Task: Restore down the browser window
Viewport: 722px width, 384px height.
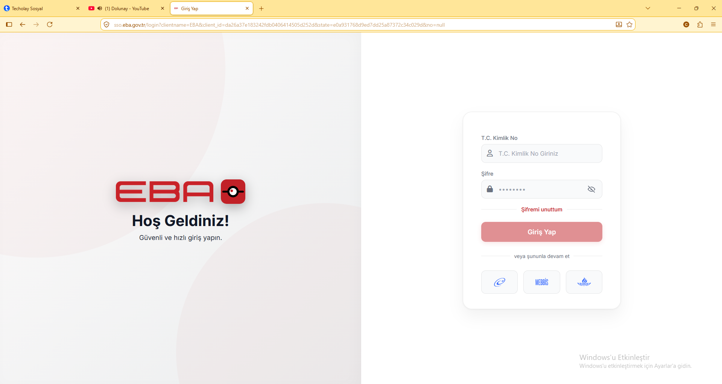Action: click(696, 8)
